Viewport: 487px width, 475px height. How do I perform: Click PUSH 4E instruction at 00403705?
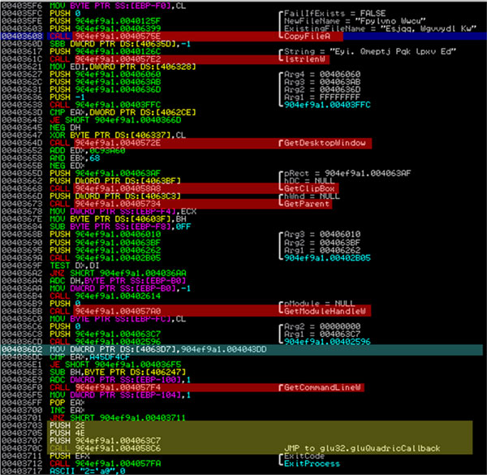[x=67, y=433]
